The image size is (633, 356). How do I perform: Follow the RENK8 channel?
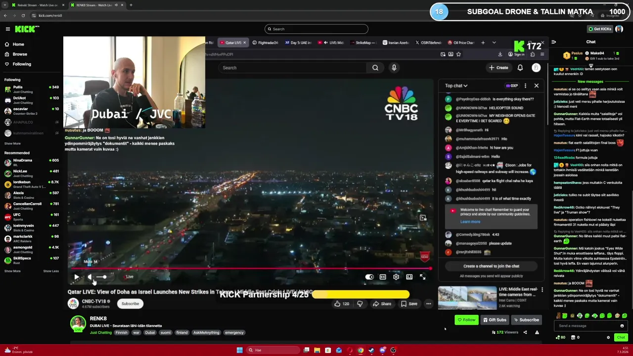[x=466, y=320]
